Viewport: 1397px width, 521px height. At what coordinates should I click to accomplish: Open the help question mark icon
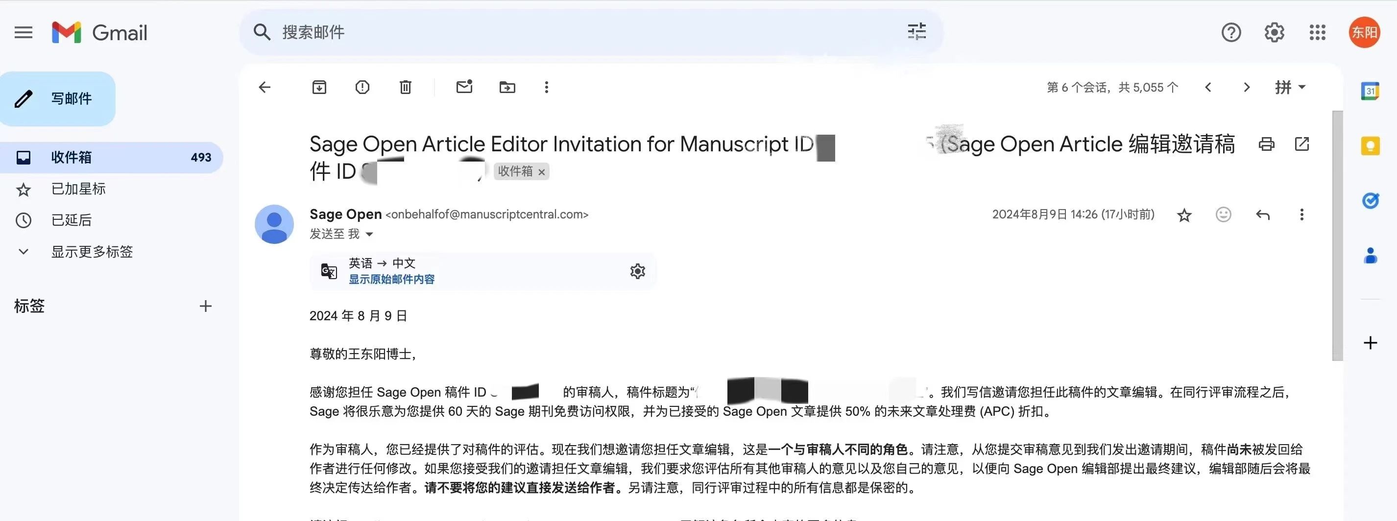point(1231,32)
